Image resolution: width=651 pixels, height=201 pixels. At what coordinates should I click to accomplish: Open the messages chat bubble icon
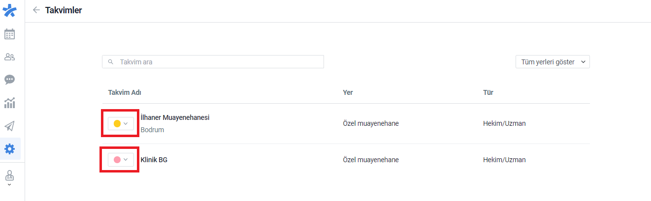(9, 80)
